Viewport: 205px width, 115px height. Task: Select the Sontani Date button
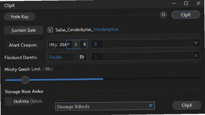pos(24,30)
